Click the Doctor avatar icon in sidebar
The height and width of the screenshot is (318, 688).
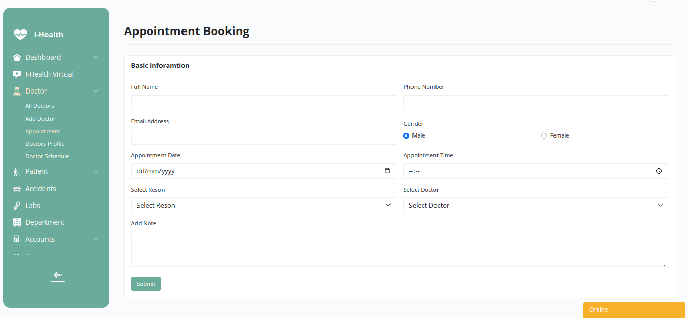coord(17,92)
